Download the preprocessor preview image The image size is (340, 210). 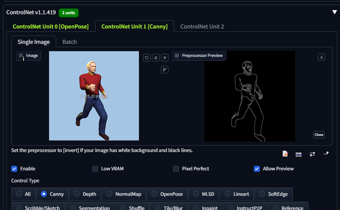point(322,57)
